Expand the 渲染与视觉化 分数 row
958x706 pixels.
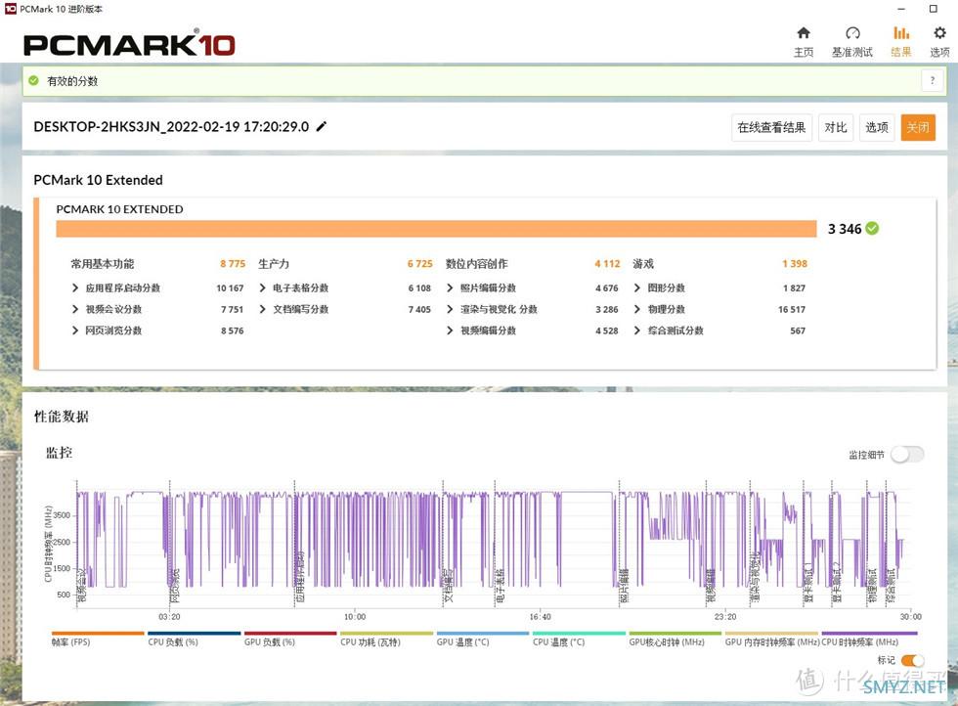coord(450,309)
